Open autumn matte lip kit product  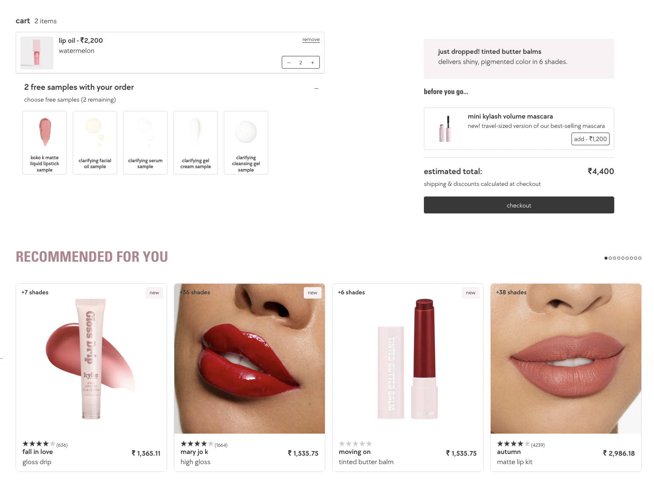(566, 377)
